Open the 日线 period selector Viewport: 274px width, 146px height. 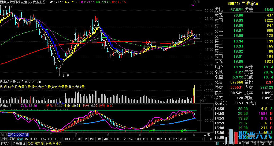[207, 134]
